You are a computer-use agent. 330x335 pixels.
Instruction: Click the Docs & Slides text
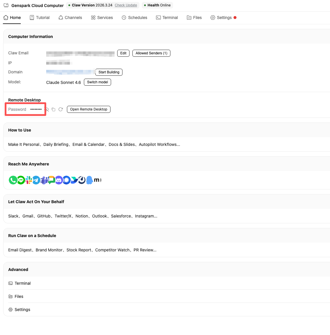point(122,144)
